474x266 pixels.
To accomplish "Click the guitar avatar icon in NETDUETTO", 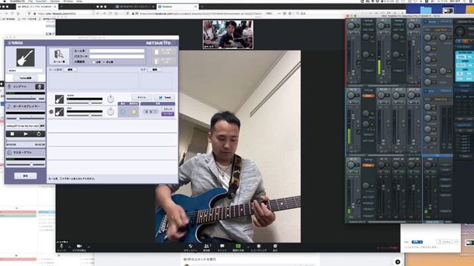I will pyautogui.click(x=24, y=58).
